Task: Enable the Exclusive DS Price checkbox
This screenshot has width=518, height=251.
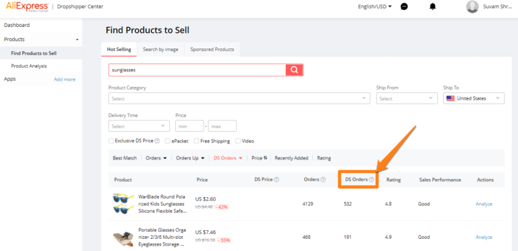Action: tap(111, 141)
